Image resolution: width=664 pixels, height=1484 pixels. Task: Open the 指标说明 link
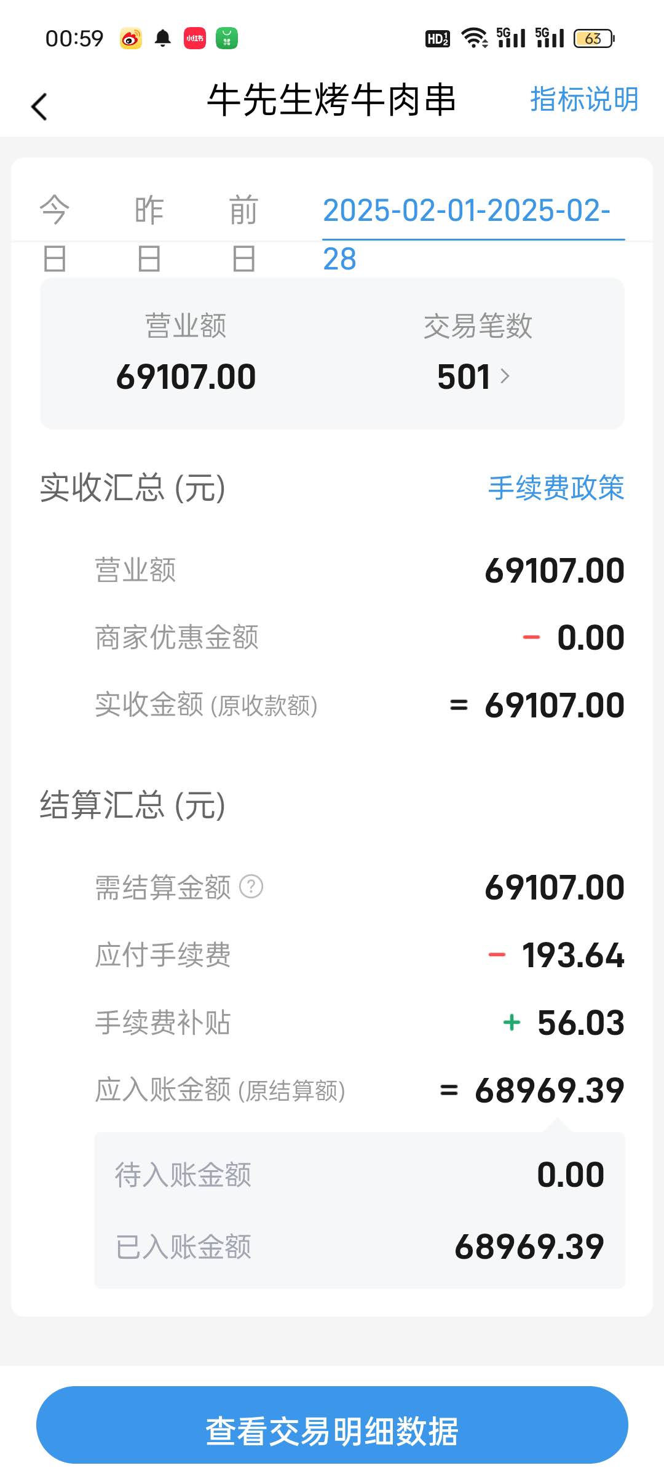tap(585, 100)
